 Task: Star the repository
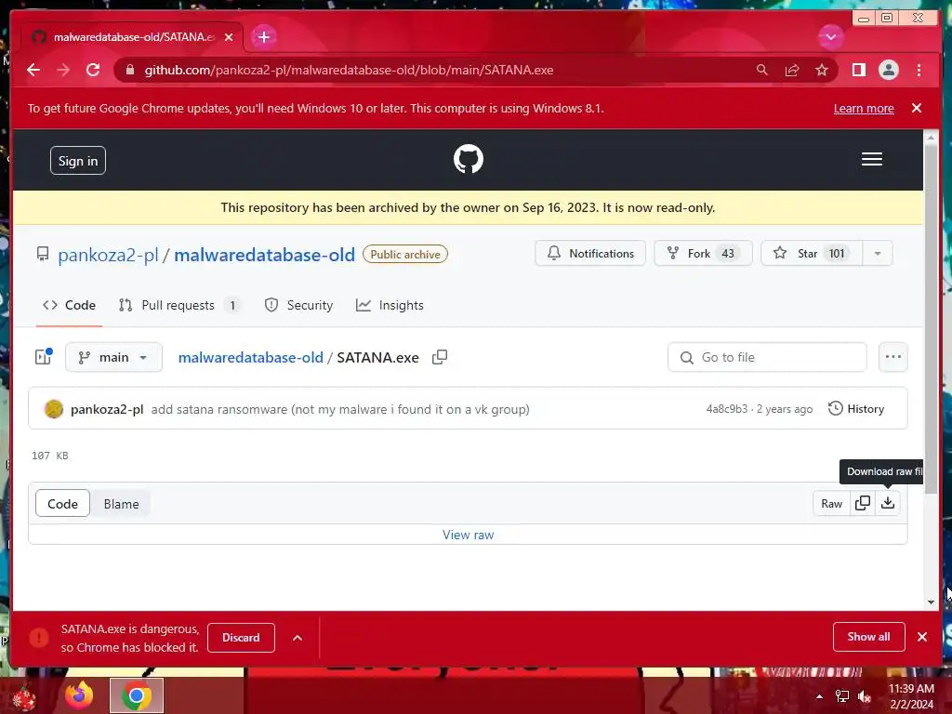tap(812, 253)
